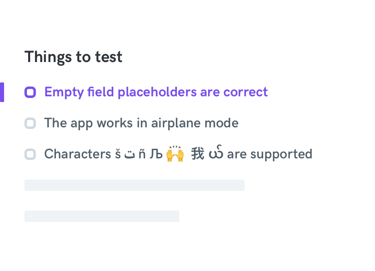Click the purple word 'placeholders'
Image resolution: width=375 pixels, height=271 pixels.
157,93
